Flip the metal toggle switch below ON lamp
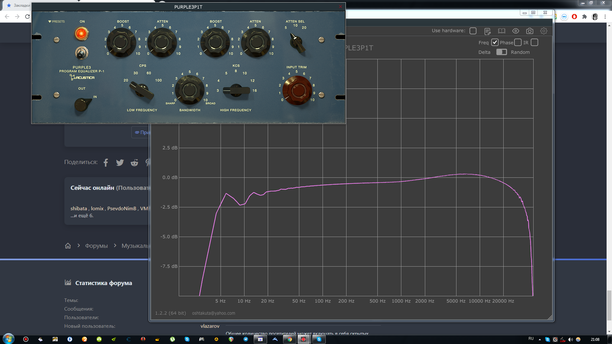The width and height of the screenshot is (612, 344). tap(82, 53)
